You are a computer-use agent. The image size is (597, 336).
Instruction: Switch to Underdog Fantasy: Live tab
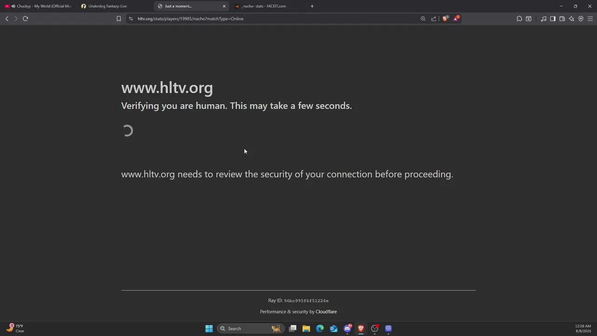(x=114, y=6)
